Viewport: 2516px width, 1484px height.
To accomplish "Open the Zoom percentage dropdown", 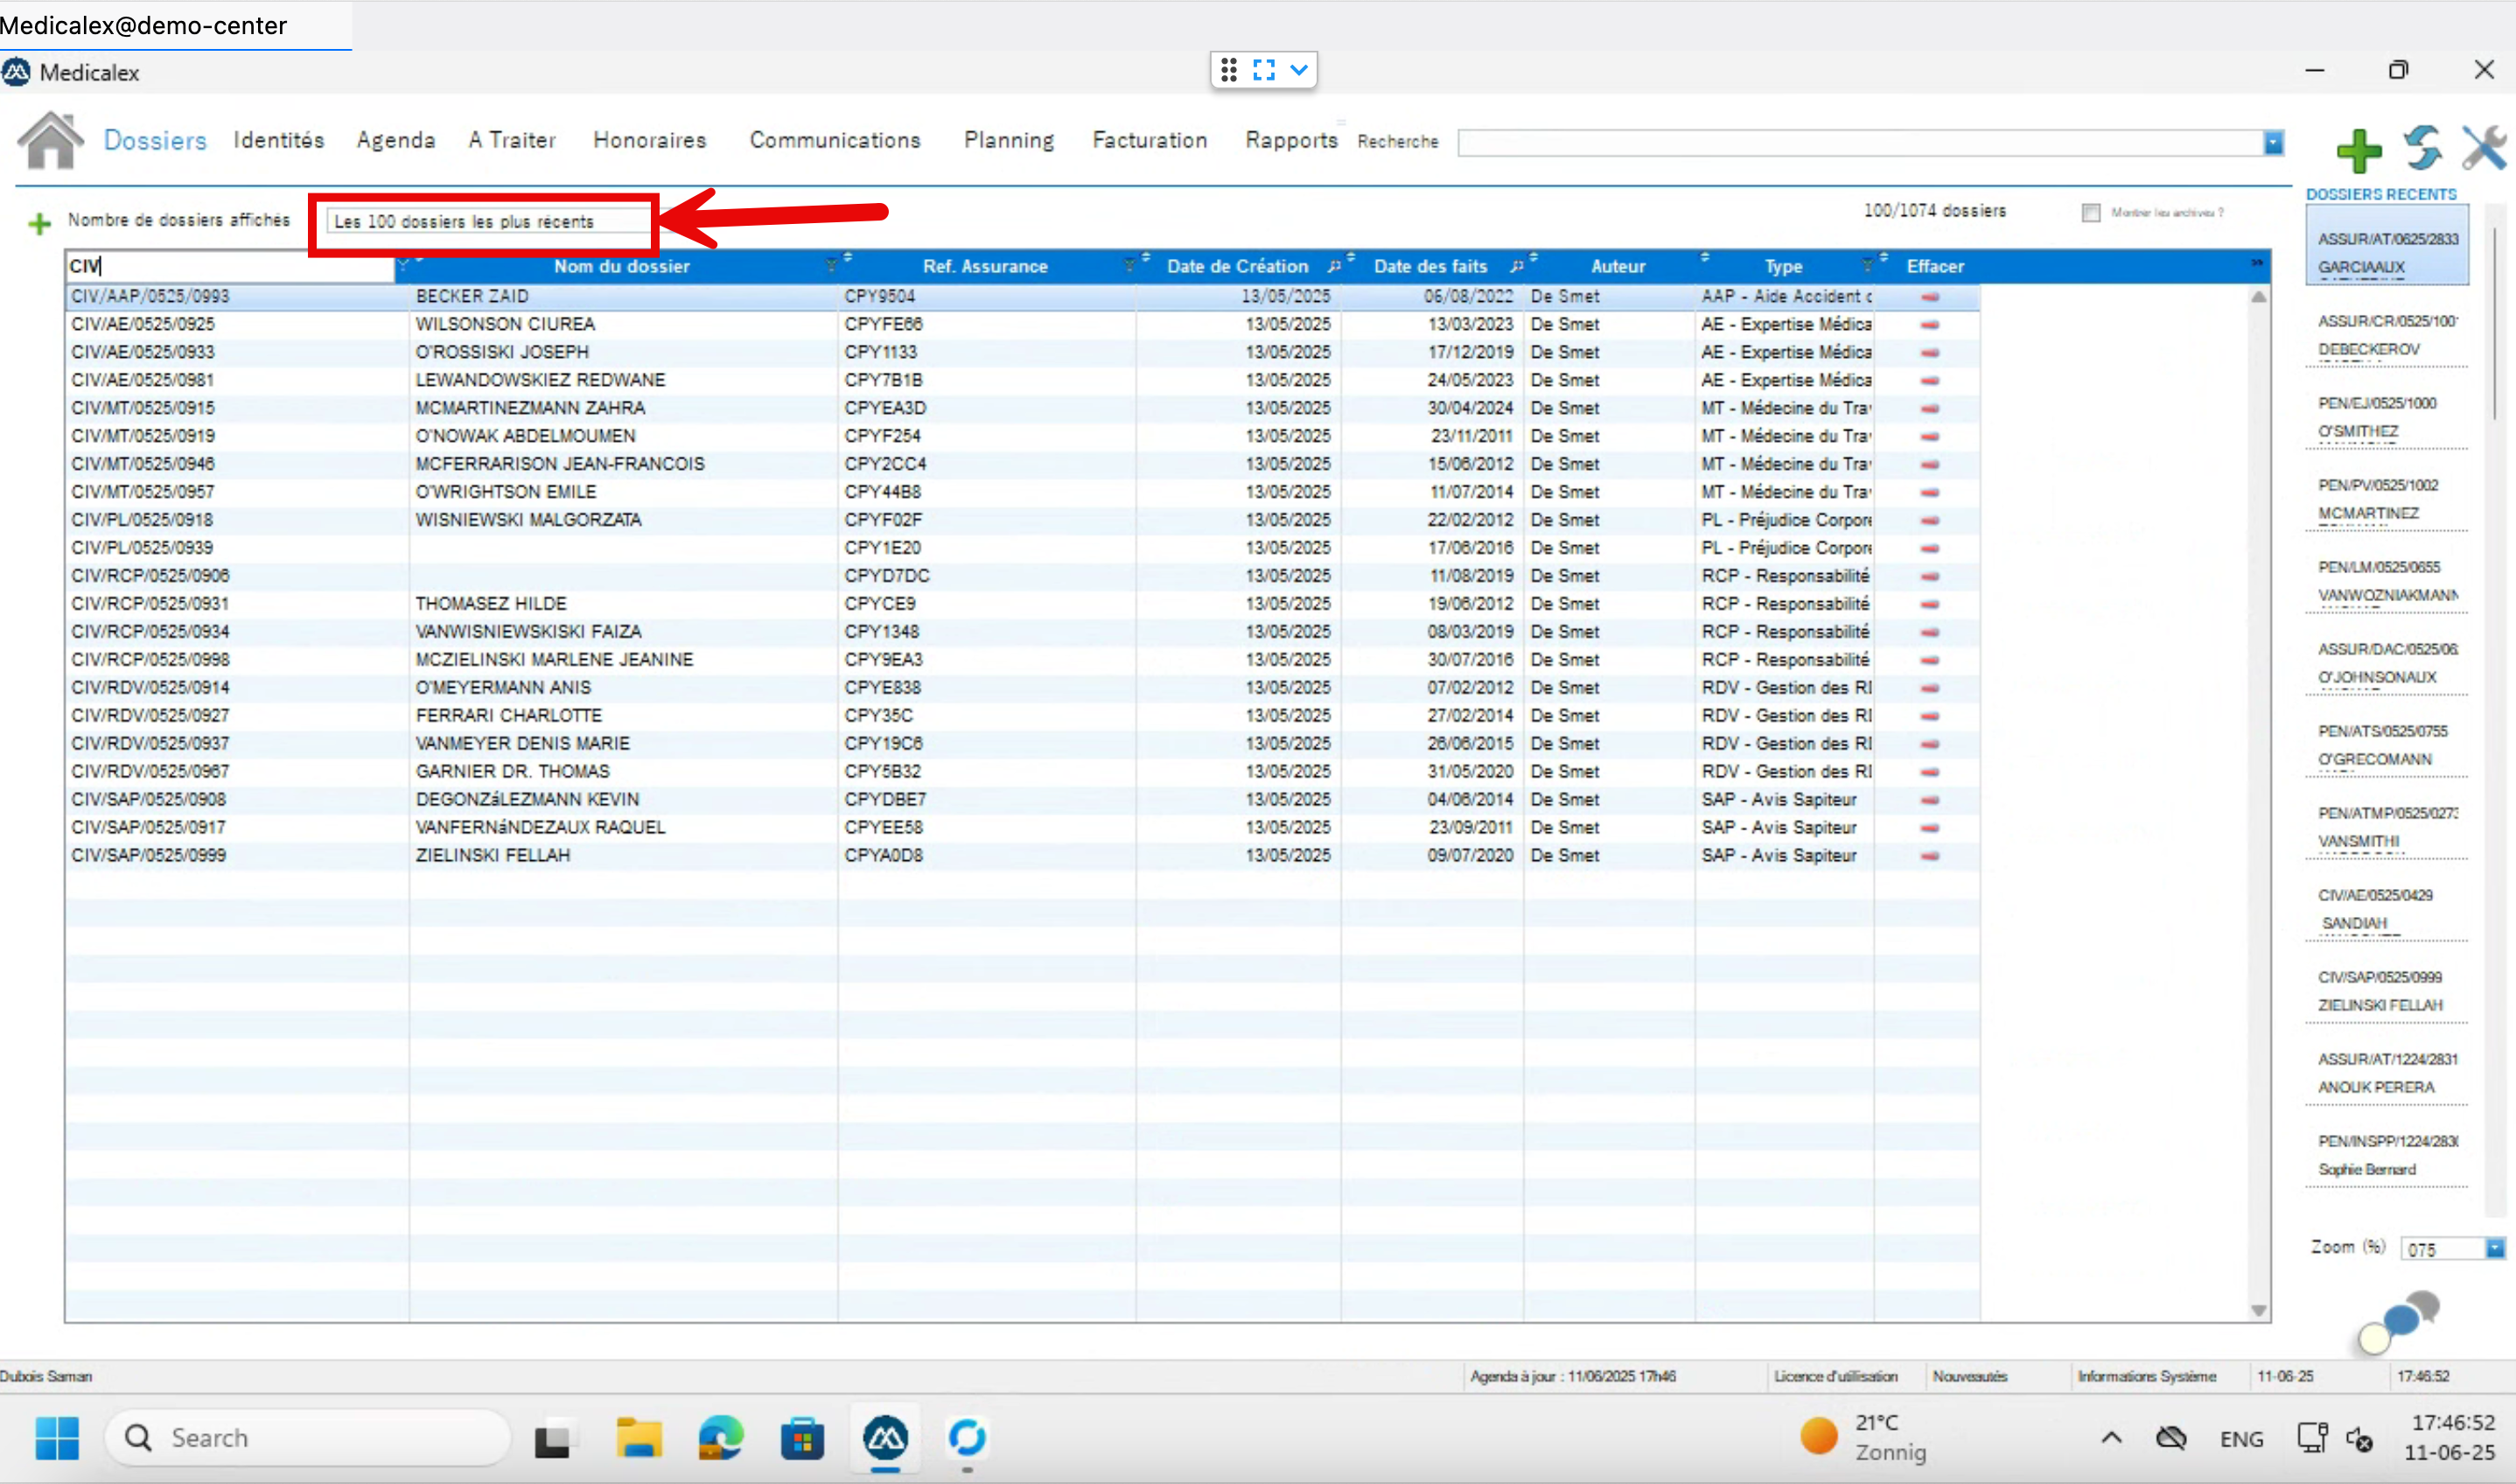I will coord(2494,1248).
